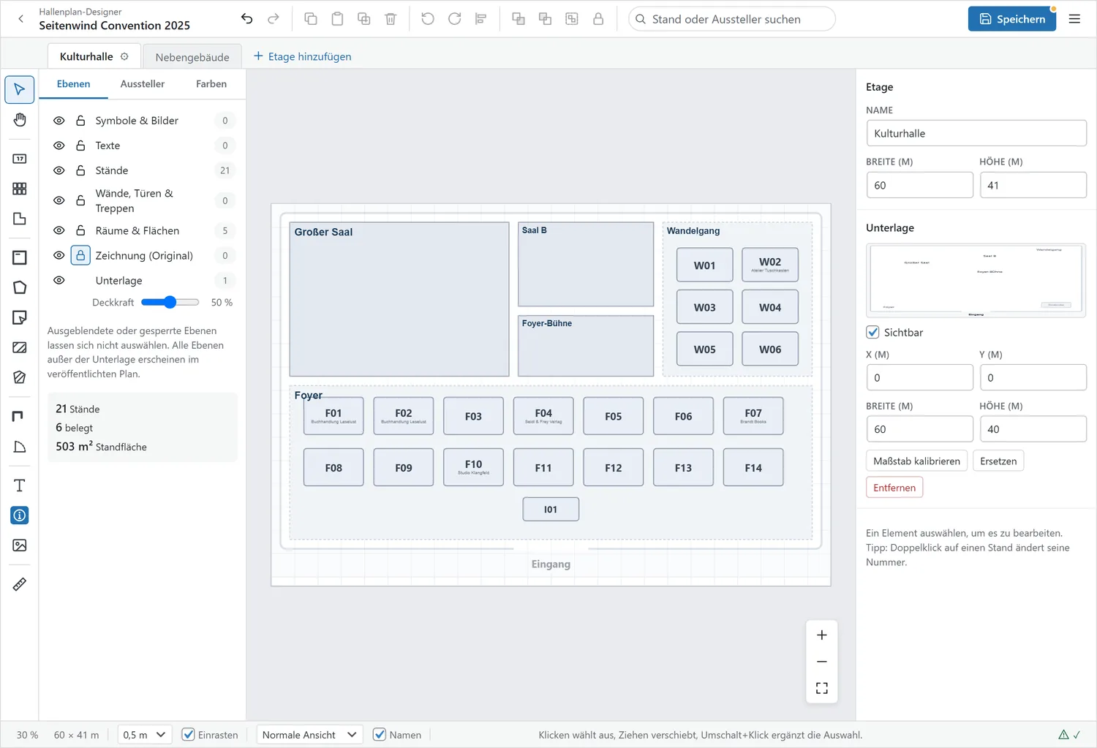1097x748 pixels.
Task: Click Maßstab kalibrieren button
Action: 916,461
